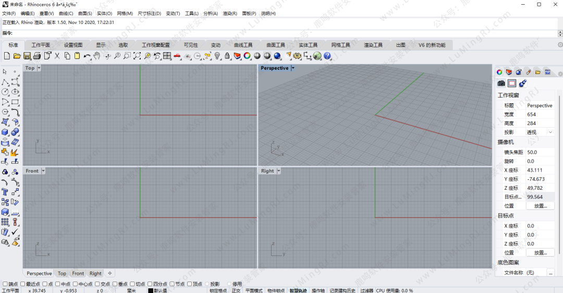This screenshot has height=293, width=563.
Task: Toggle the 中心点 snap checkbox
Action: tap(76, 284)
